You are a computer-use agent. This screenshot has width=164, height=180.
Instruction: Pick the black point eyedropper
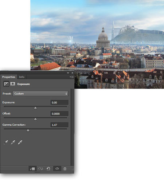point(6,142)
